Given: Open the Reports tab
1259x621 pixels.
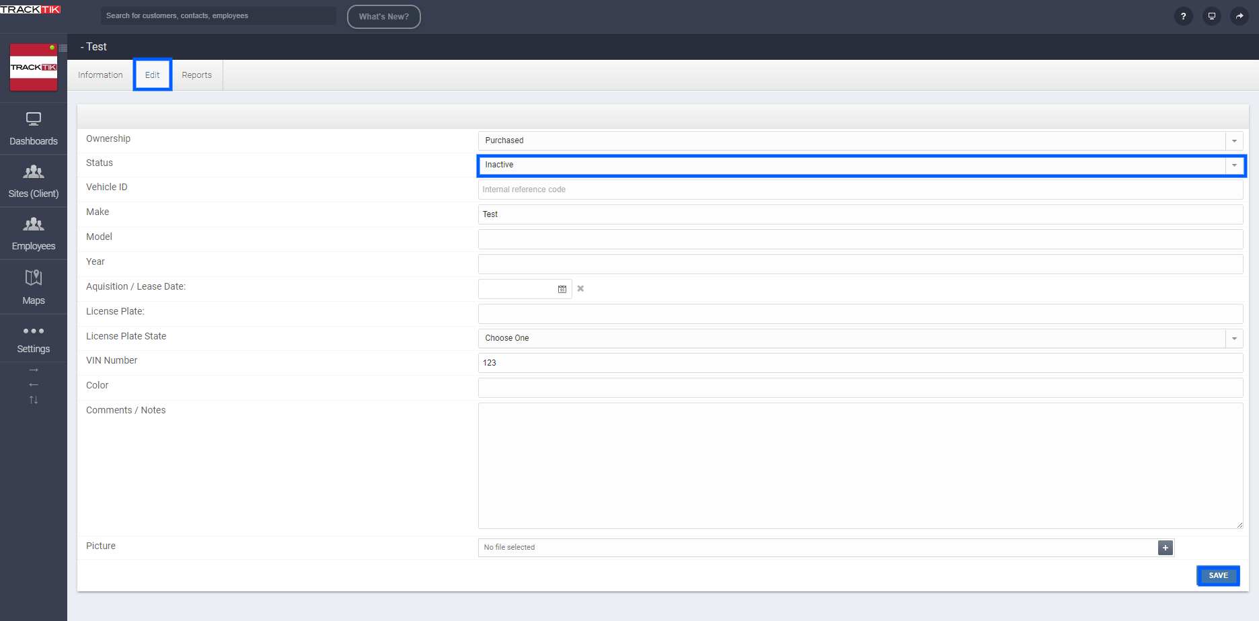Looking at the screenshot, I should pos(197,75).
